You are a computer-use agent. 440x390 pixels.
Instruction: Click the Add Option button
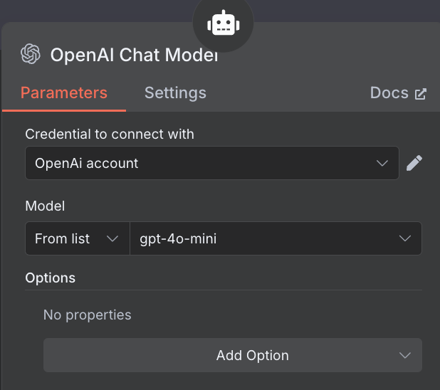tap(233, 355)
